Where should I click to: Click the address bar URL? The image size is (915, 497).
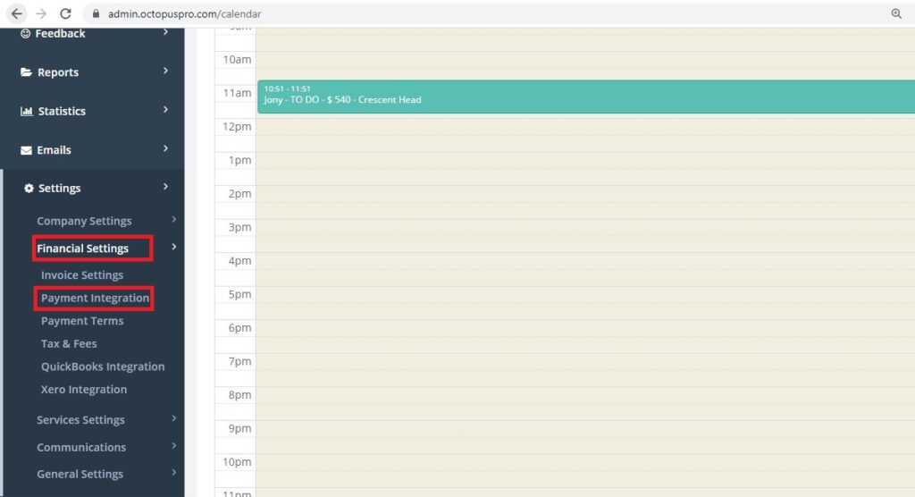[x=184, y=13]
